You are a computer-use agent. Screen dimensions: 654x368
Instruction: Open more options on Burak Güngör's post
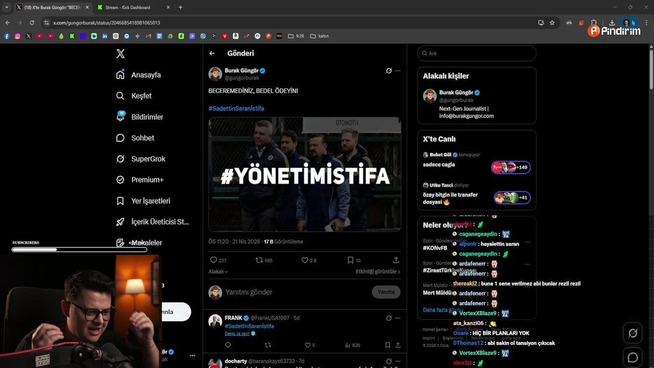pos(398,71)
